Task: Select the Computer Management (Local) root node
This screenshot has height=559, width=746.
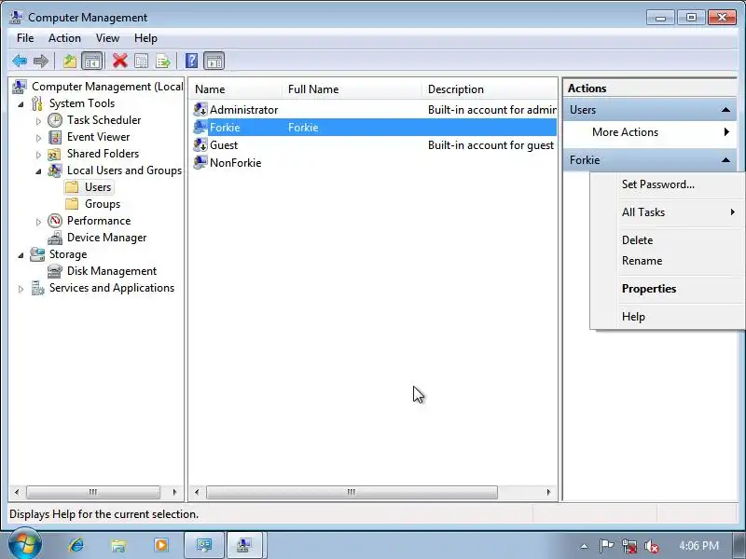Action: 107,87
